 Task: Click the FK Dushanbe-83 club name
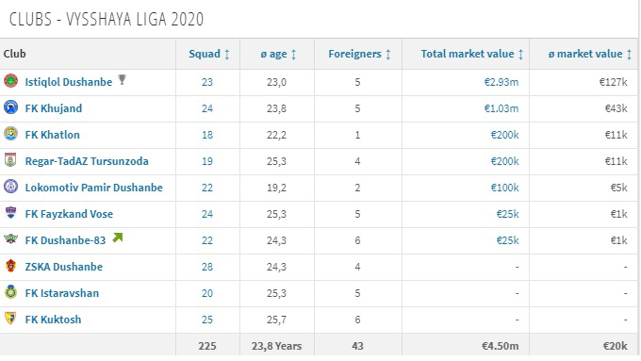pyautogui.click(x=65, y=240)
